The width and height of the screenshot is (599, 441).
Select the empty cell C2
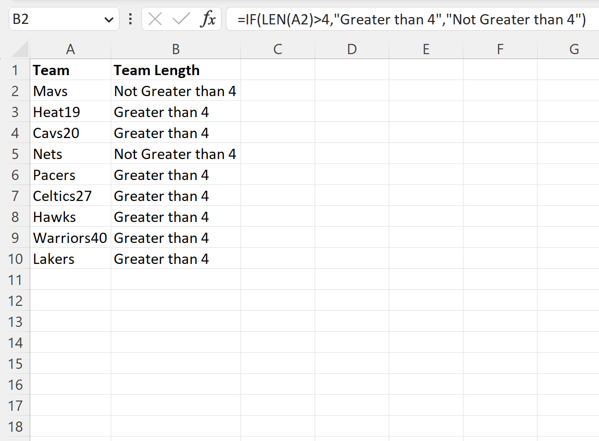278,91
